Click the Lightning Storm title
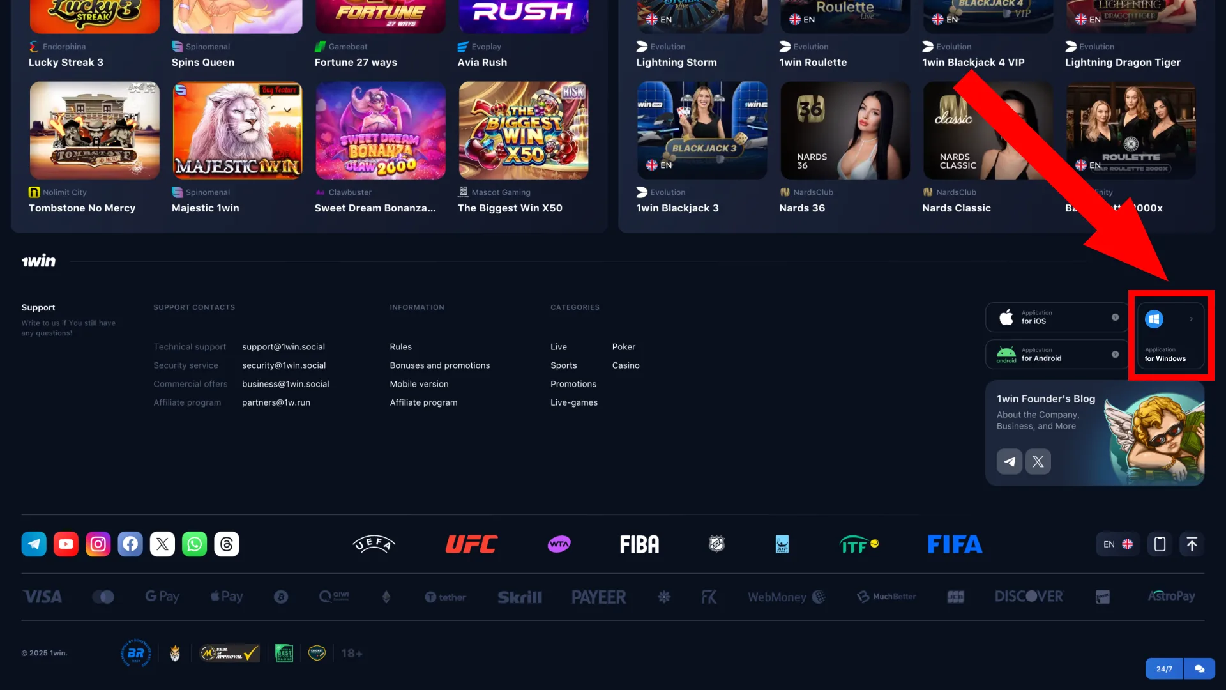The height and width of the screenshot is (690, 1226). tap(676, 63)
